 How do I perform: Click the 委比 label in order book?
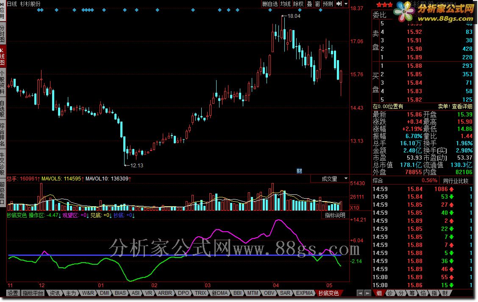click(380, 15)
